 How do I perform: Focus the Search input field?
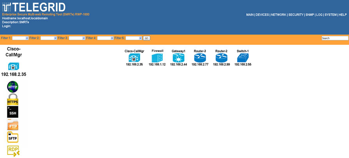coord(335,38)
